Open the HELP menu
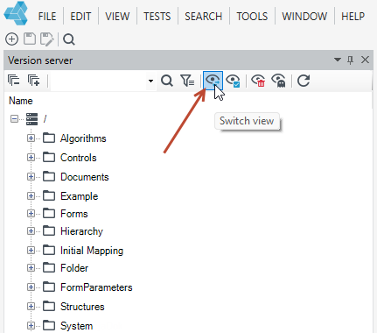 point(353,17)
